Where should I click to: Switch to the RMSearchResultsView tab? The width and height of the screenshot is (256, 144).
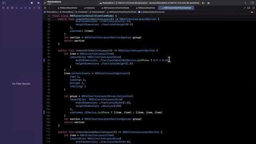click(x=68, y=8)
